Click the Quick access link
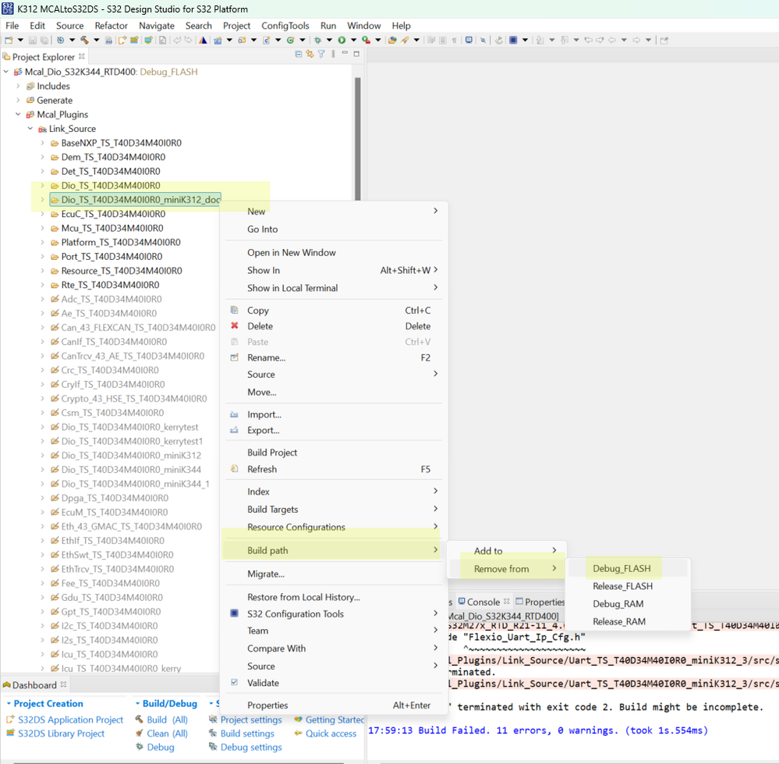Screen dimensions: 779x764 (331, 734)
